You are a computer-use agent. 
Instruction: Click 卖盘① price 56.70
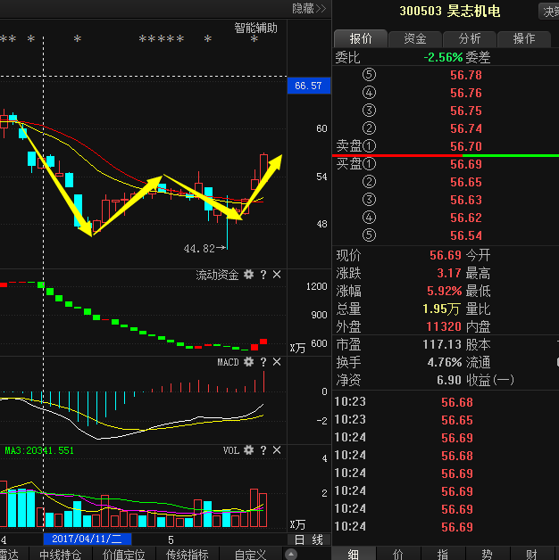[465, 146]
